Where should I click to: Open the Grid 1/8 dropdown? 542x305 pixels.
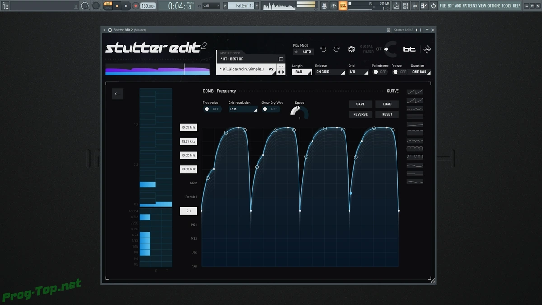pyautogui.click(x=358, y=72)
